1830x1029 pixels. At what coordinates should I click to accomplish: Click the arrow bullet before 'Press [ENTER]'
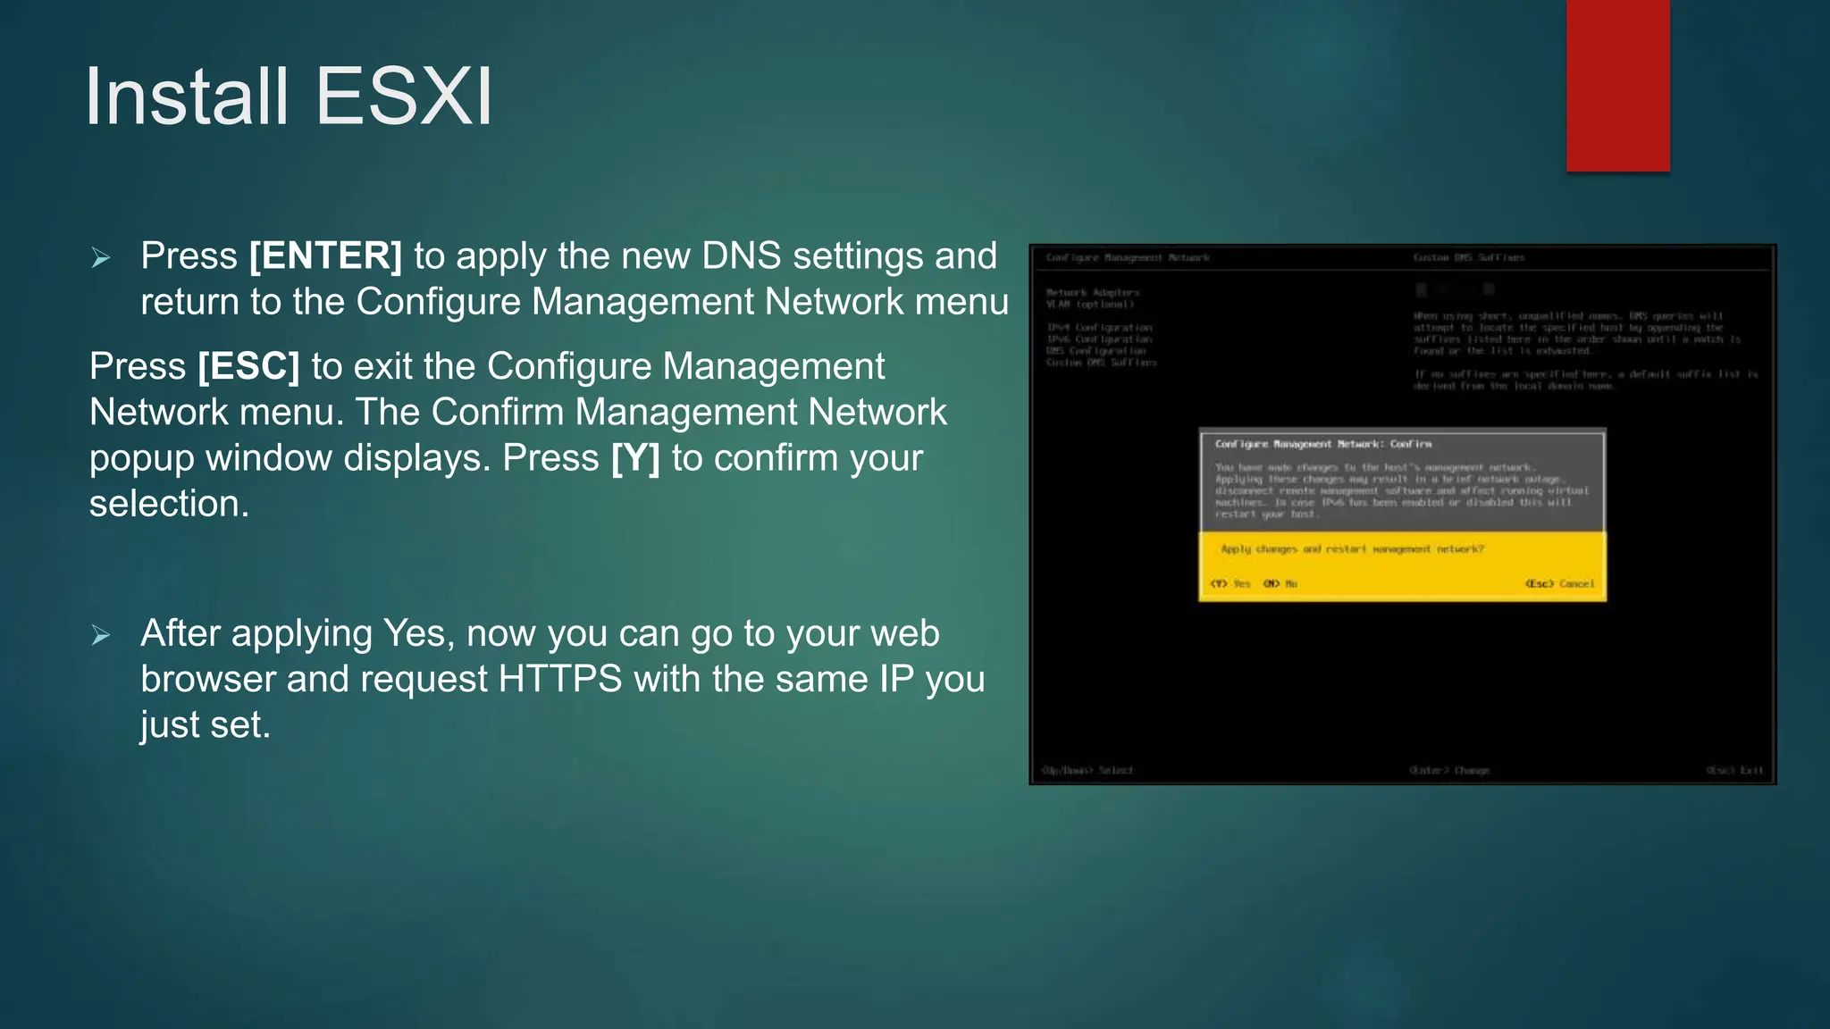(101, 258)
